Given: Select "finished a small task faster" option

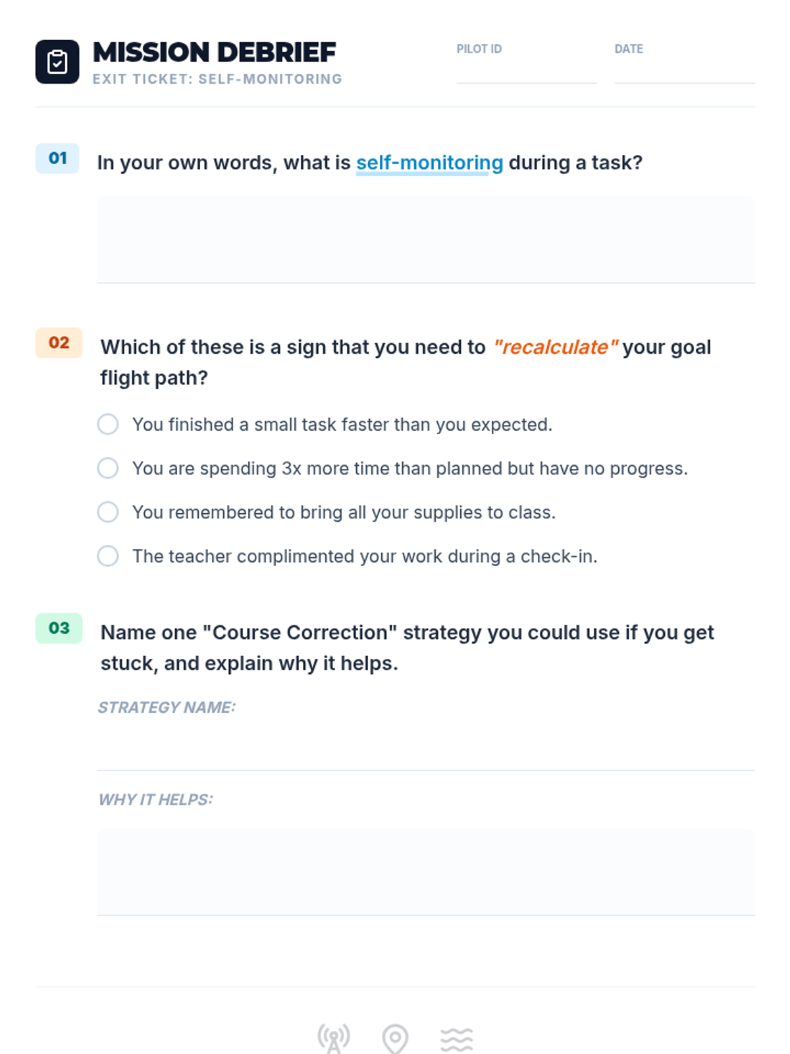Looking at the screenshot, I should tap(108, 424).
